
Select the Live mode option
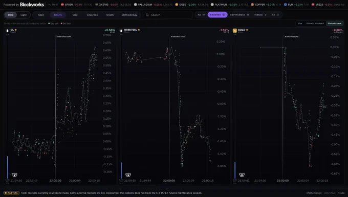click(x=300, y=24)
